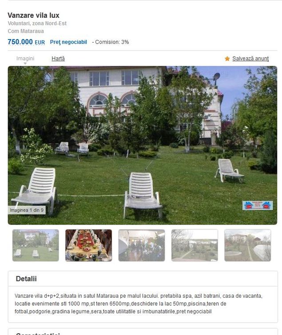Open the fourth thumbnail of garden path
The image size is (282, 335).
195,245
